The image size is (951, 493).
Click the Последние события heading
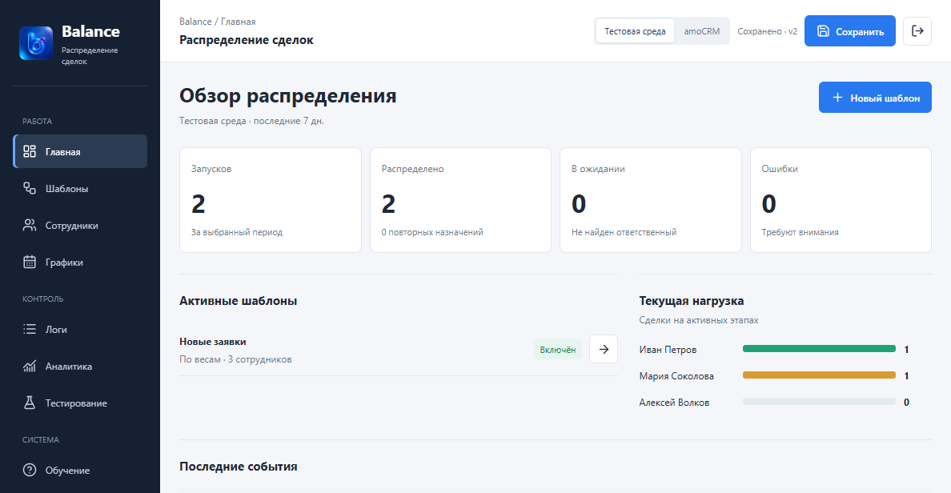pyautogui.click(x=239, y=467)
